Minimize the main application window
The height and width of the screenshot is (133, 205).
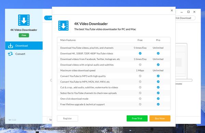click(182, 12)
